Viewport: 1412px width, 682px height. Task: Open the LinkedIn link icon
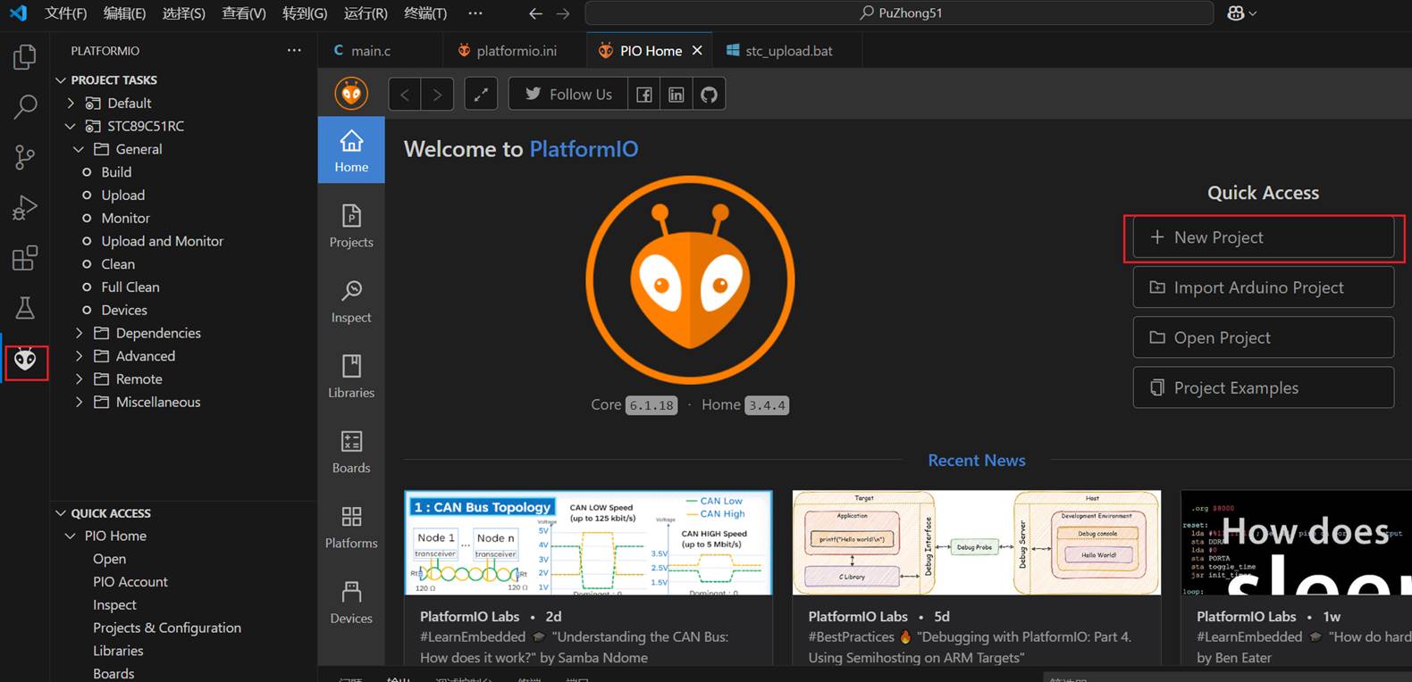[677, 95]
